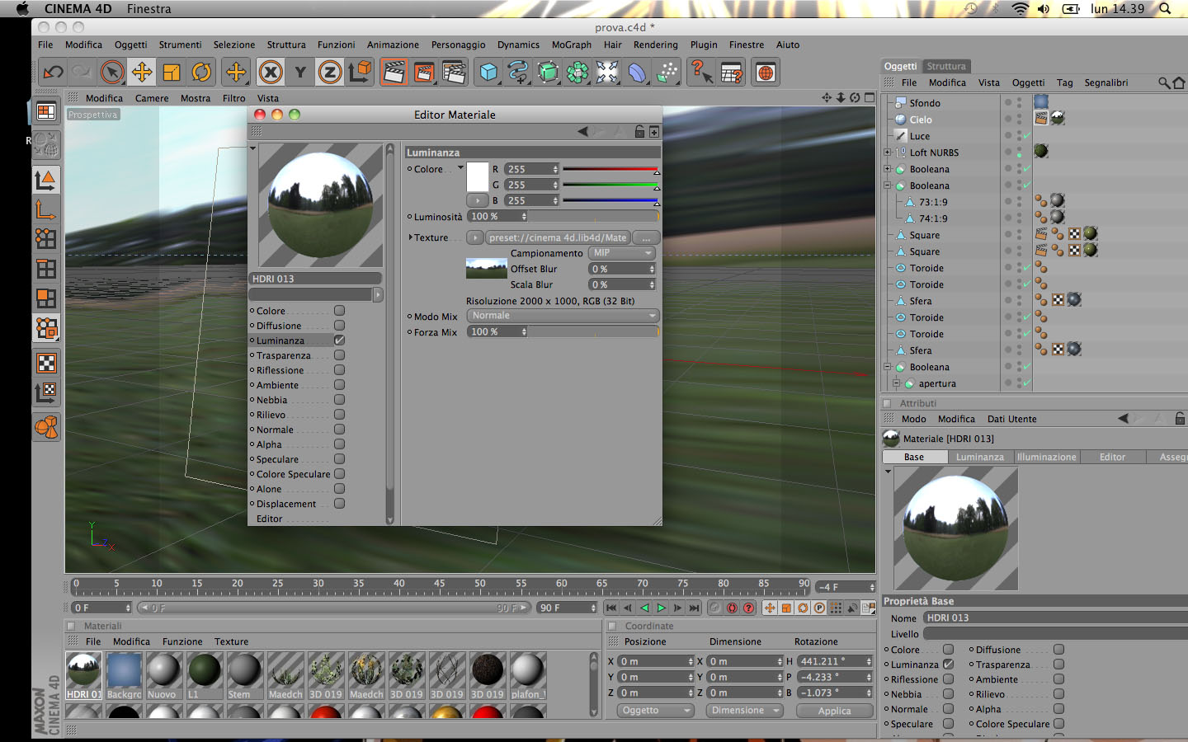Click the particle emitter icon

coord(667,73)
